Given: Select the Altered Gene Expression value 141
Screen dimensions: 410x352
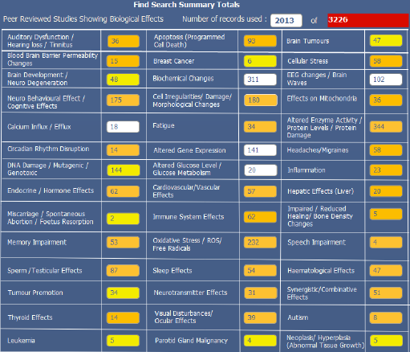Looking at the screenshot, I should pyautogui.click(x=260, y=150).
